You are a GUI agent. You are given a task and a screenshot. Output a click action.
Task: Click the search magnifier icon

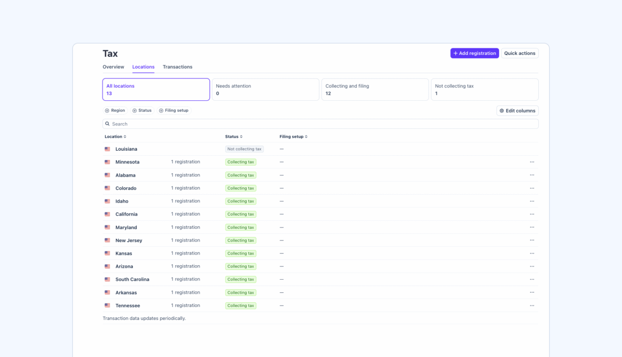coord(107,124)
